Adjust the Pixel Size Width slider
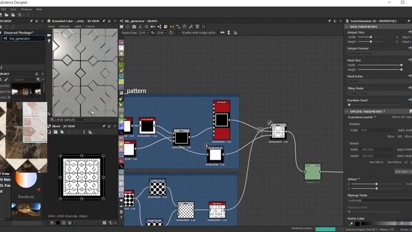 pyautogui.click(x=380, y=65)
